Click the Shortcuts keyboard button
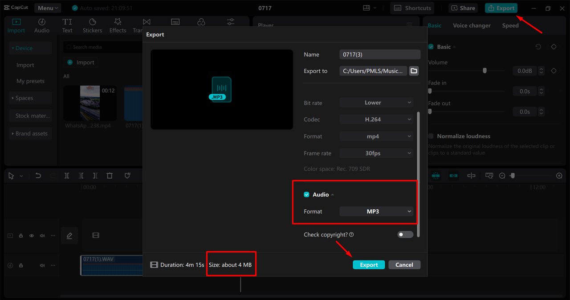 click(x=411, y=8)
